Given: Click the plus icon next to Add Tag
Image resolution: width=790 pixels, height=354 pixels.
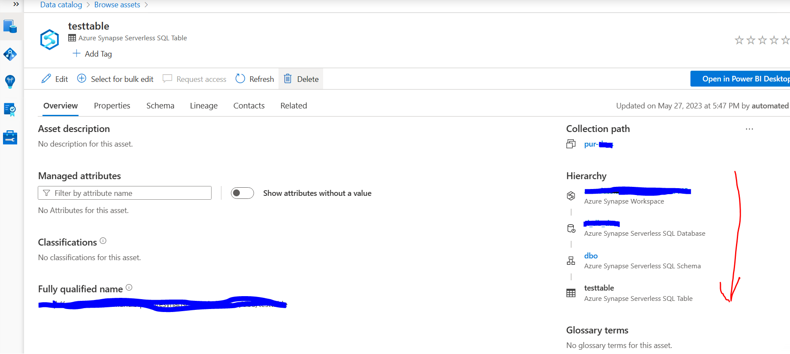Looking at the screenshot, I should click(x=76, y=53).
